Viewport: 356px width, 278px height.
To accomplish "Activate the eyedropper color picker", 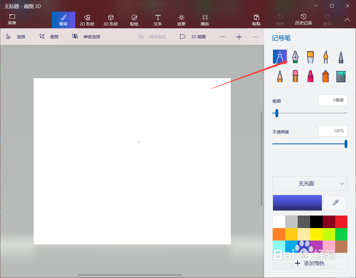I will pos(335,203).
